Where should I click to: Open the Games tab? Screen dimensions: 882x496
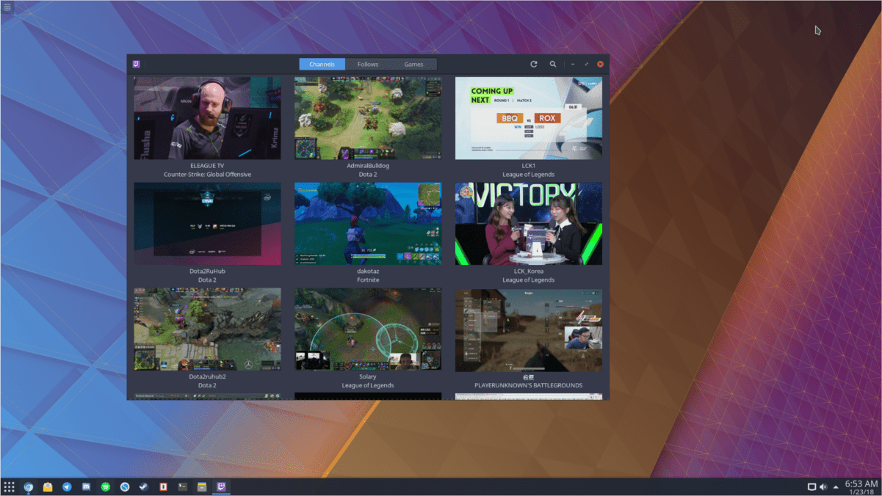click(x=413, y=64)
